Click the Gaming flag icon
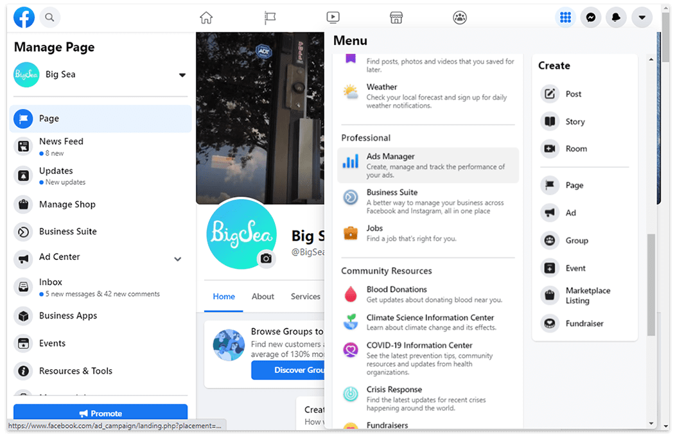The height and width of the screenshot is (434, 675). point(269,17)
